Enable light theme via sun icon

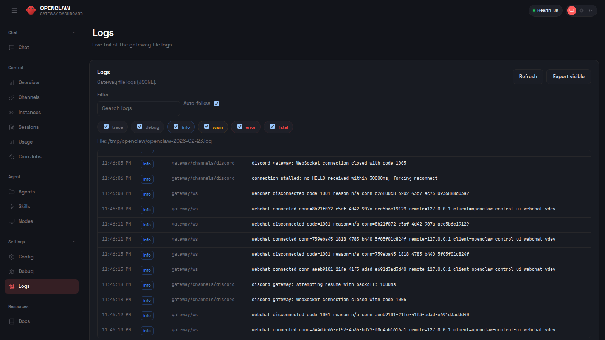(x=581, y=10)
